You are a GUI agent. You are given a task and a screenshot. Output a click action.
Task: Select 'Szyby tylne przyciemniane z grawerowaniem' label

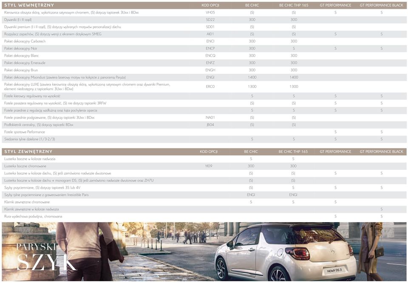point(46,195)
